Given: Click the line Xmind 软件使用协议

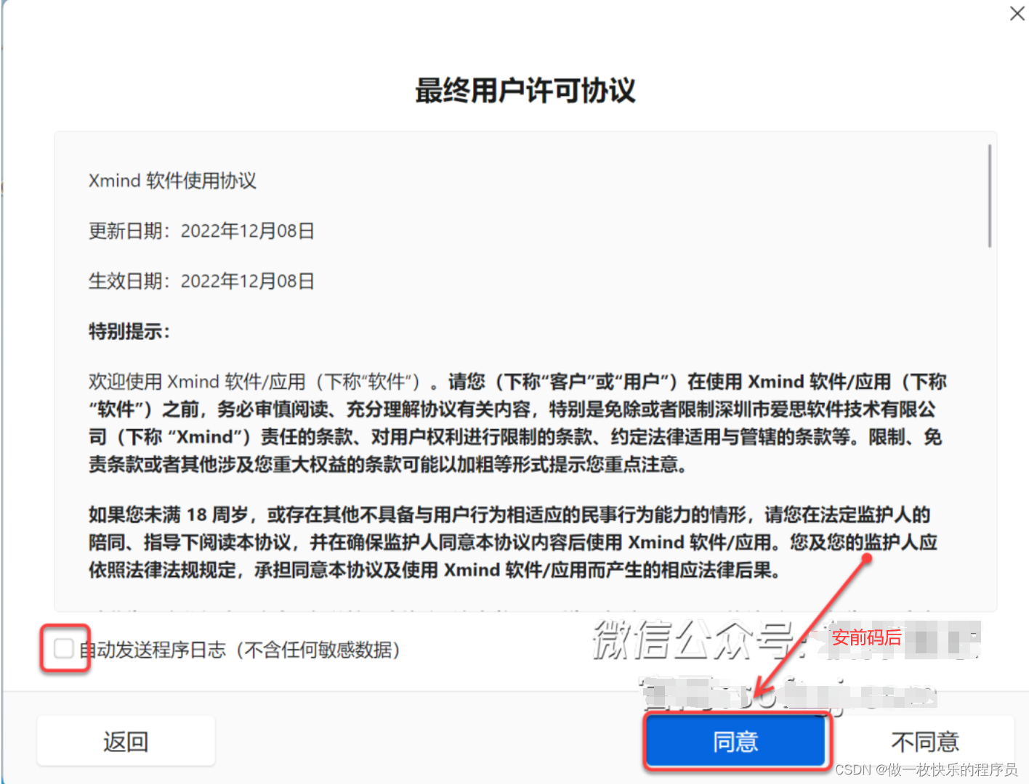Looking at the screenshot, I should pos(172,181).
